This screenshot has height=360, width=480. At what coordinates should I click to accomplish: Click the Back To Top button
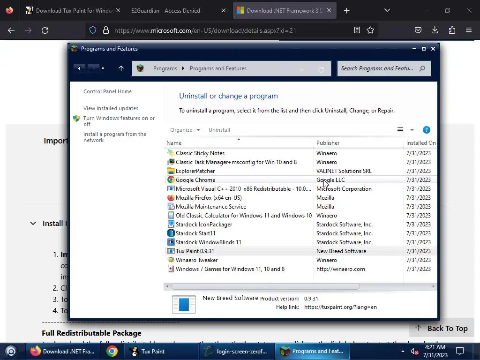click(x=442, y=329)
